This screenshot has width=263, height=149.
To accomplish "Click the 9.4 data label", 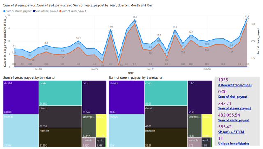I will click(x=231, y=45).
